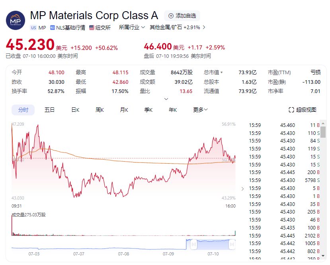Open the 更多 more periods dropdown
The image size is (330, 265).
click(x=200, y=110)
